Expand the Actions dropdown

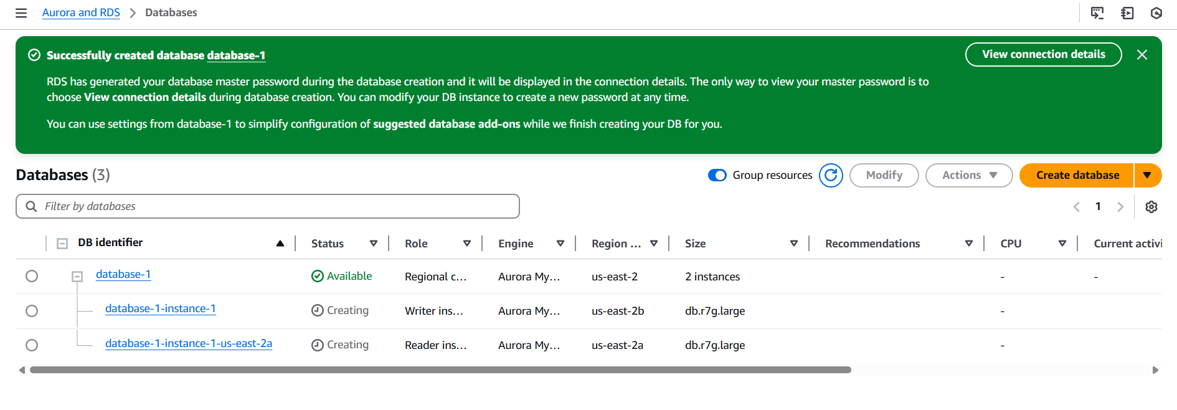pos(969,176)
